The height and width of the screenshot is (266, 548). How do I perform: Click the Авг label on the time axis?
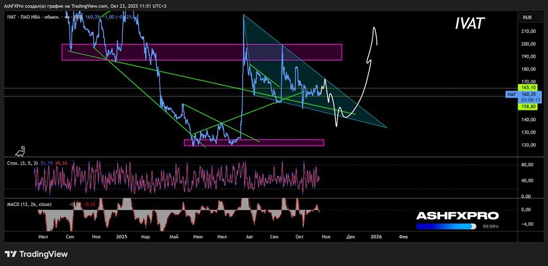pyautogui.click(x=249, y=237)
